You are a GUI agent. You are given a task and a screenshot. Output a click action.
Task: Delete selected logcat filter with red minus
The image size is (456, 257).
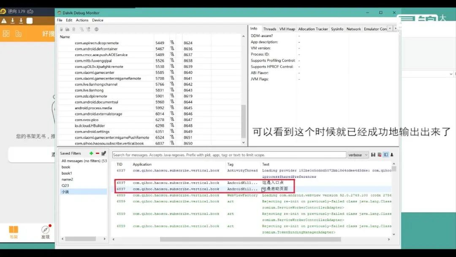point(98,153)
